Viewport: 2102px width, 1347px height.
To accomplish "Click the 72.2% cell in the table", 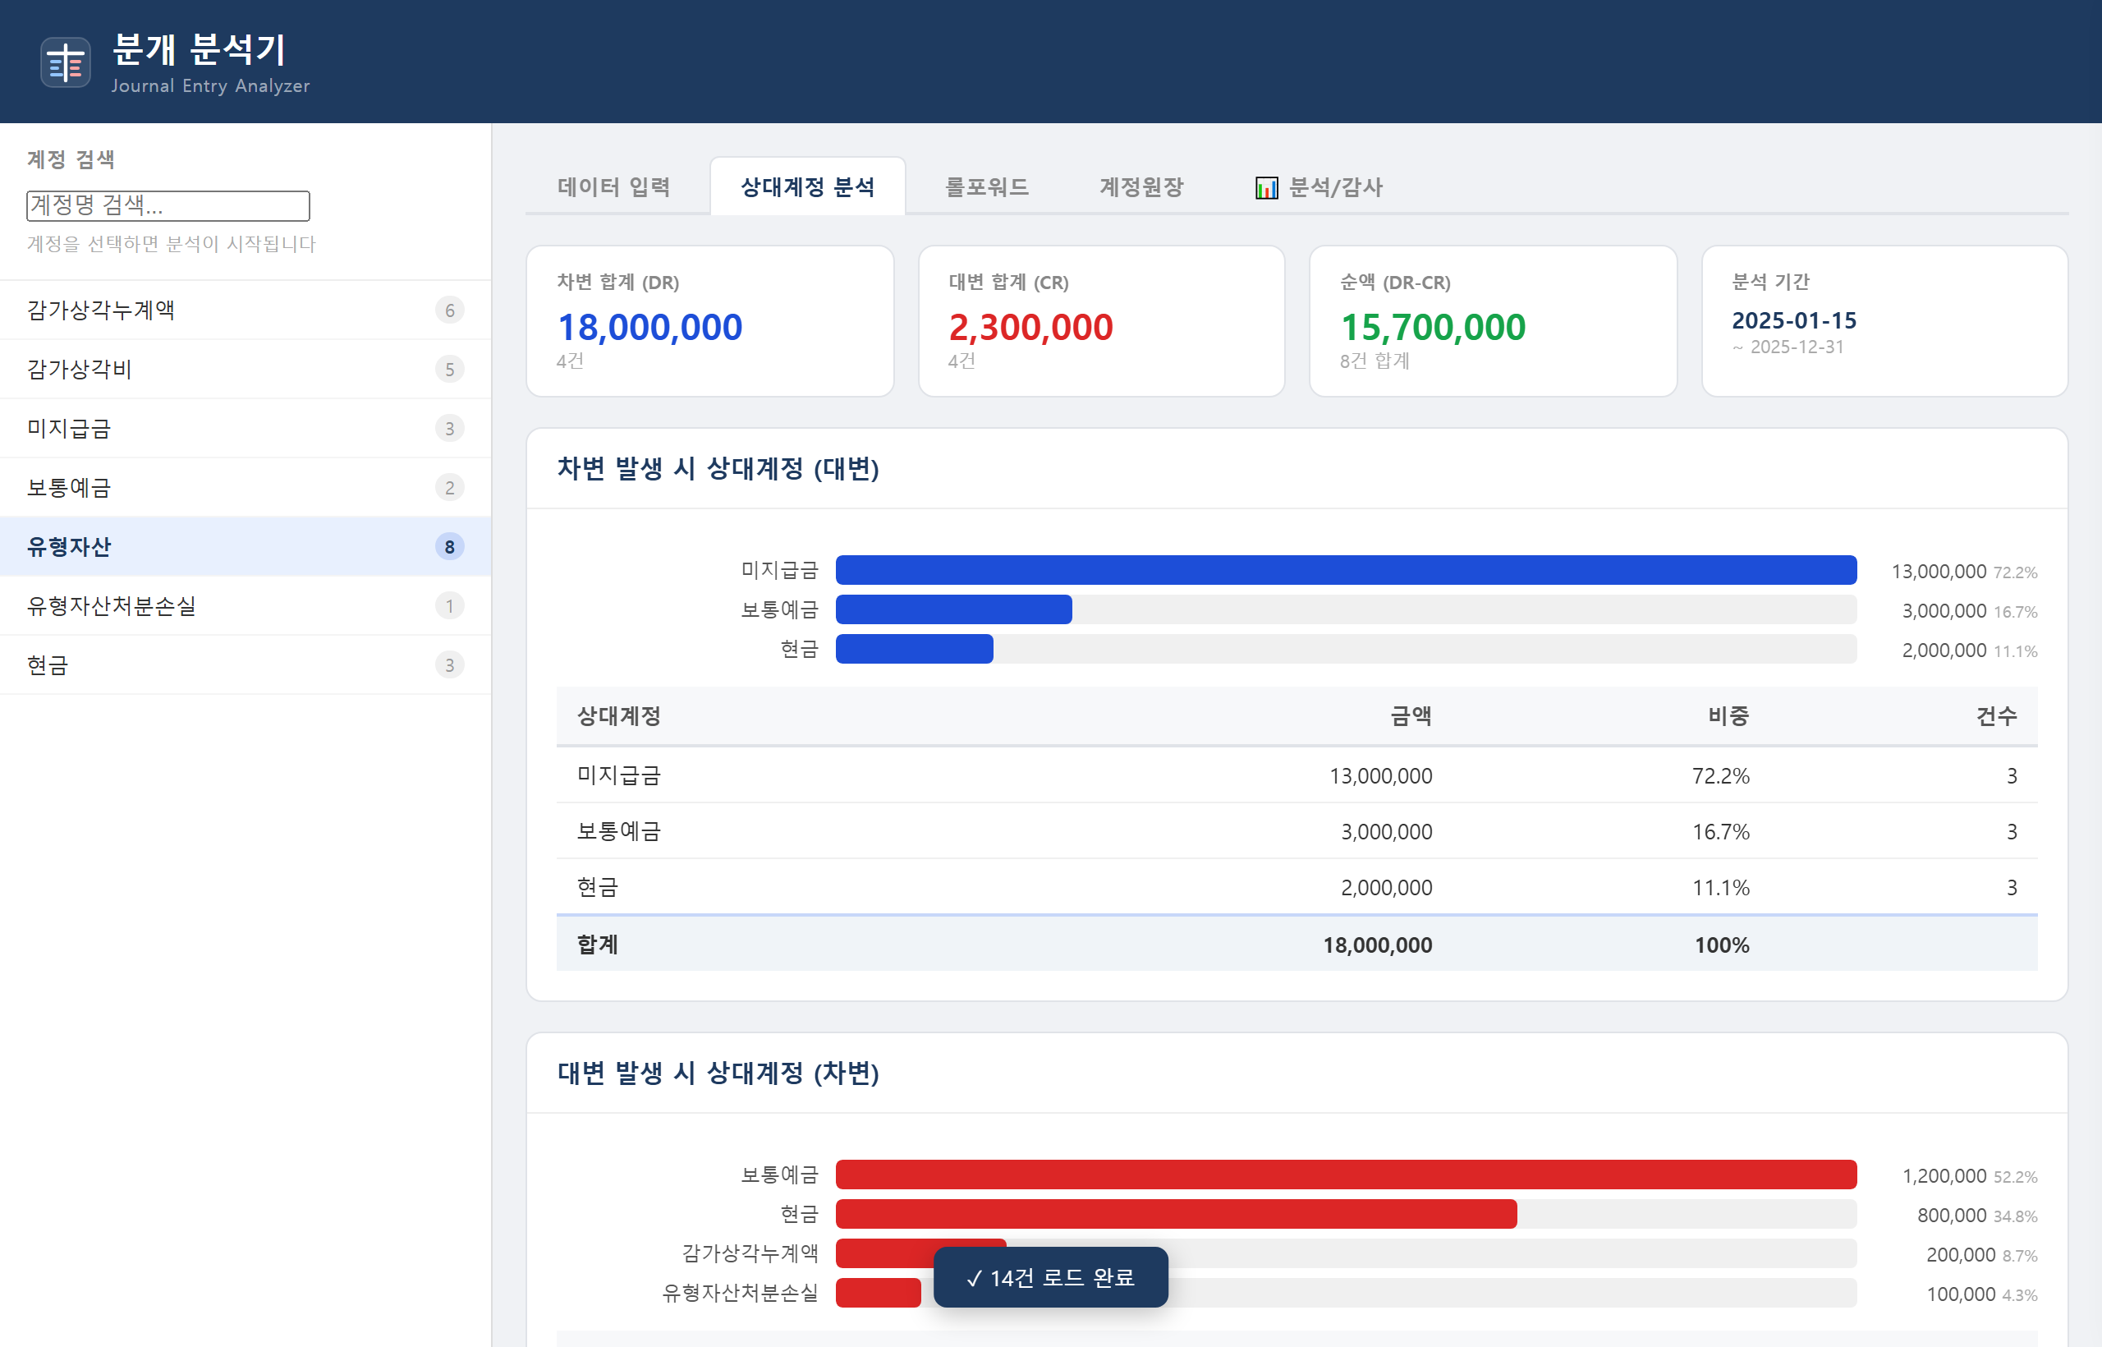I will [1721, 776].
